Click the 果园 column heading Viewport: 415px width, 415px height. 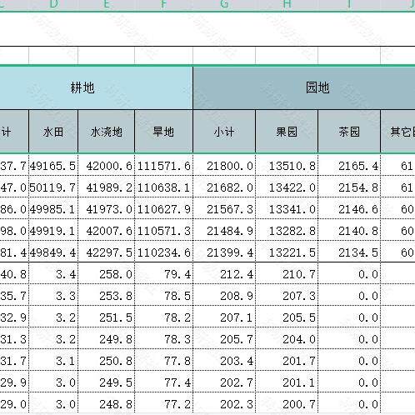click(x=287, y=132)
